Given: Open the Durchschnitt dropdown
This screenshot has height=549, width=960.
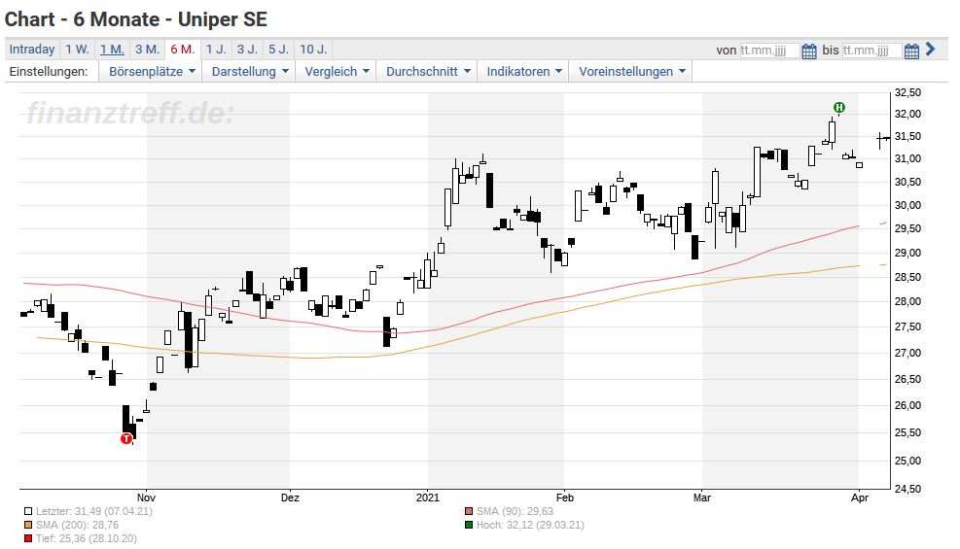Looking at the screenshot, I should (x=428, y=72).
